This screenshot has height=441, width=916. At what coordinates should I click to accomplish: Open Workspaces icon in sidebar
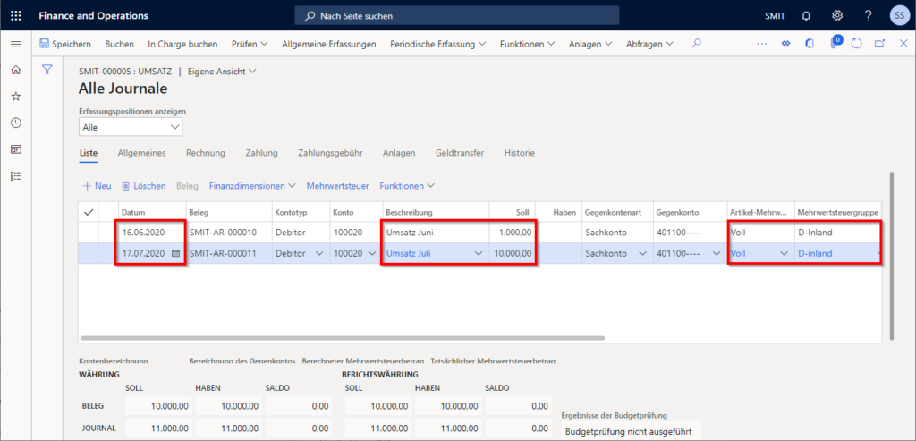pos(16,149)
